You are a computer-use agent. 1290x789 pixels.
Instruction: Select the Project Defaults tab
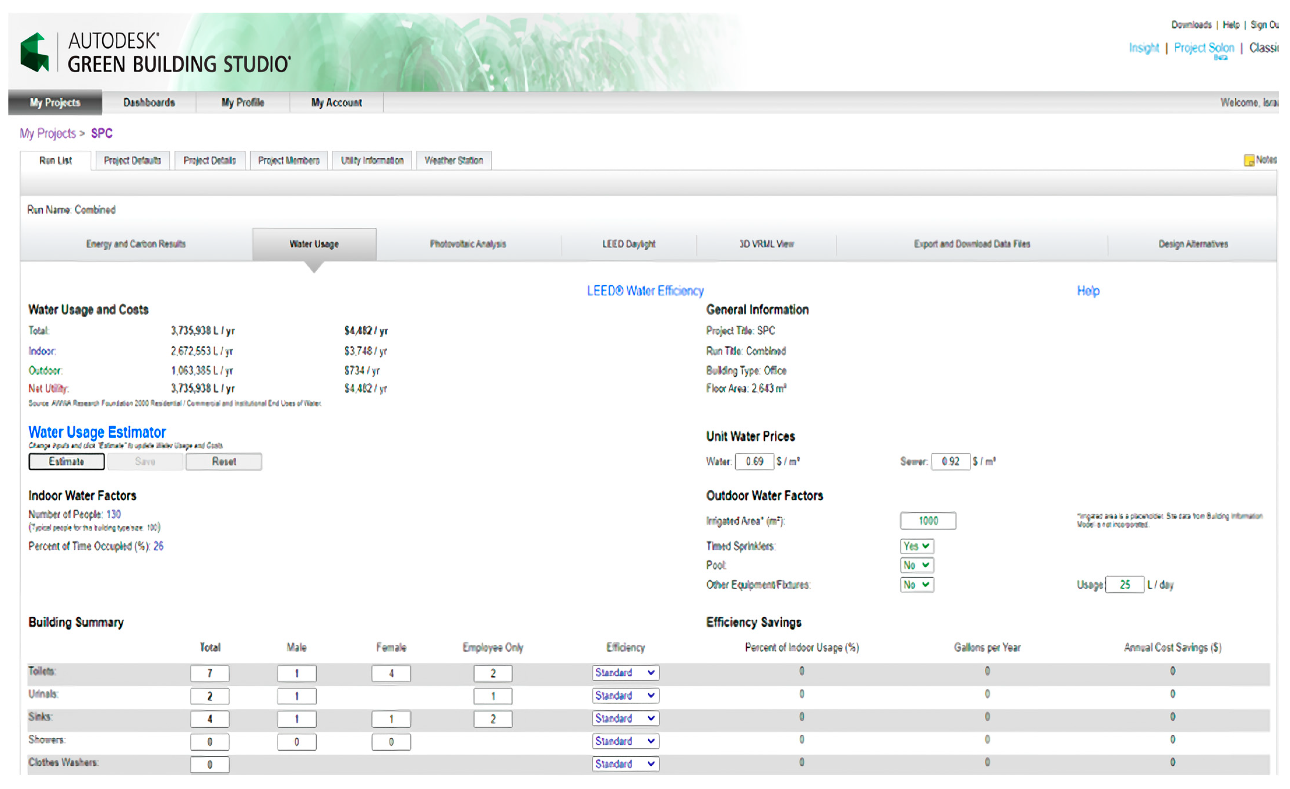[x=132, y=160]
